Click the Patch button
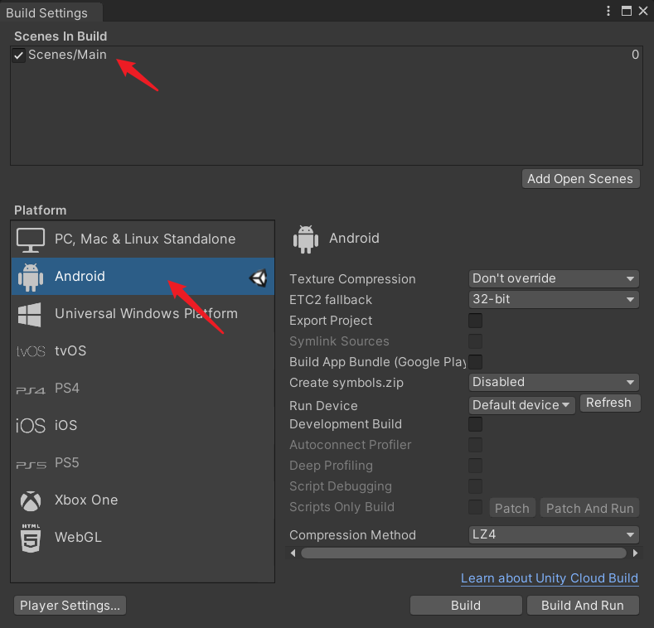The width and height of the screenshot is (654, 628). [x=512, y=509]
